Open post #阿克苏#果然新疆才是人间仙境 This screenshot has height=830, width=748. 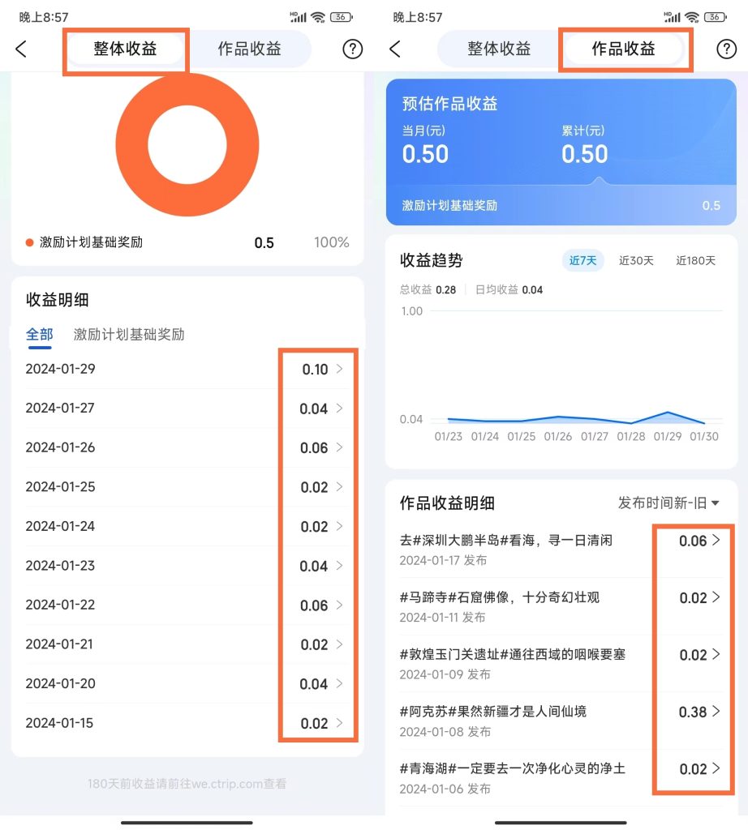[x=493, y=712]
